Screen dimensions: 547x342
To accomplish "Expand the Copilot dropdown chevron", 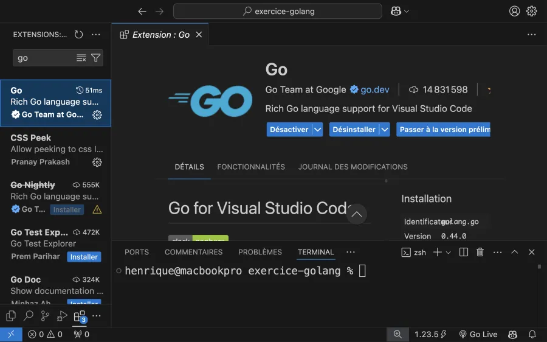I will pyautogui.click(x=407, y=12).
